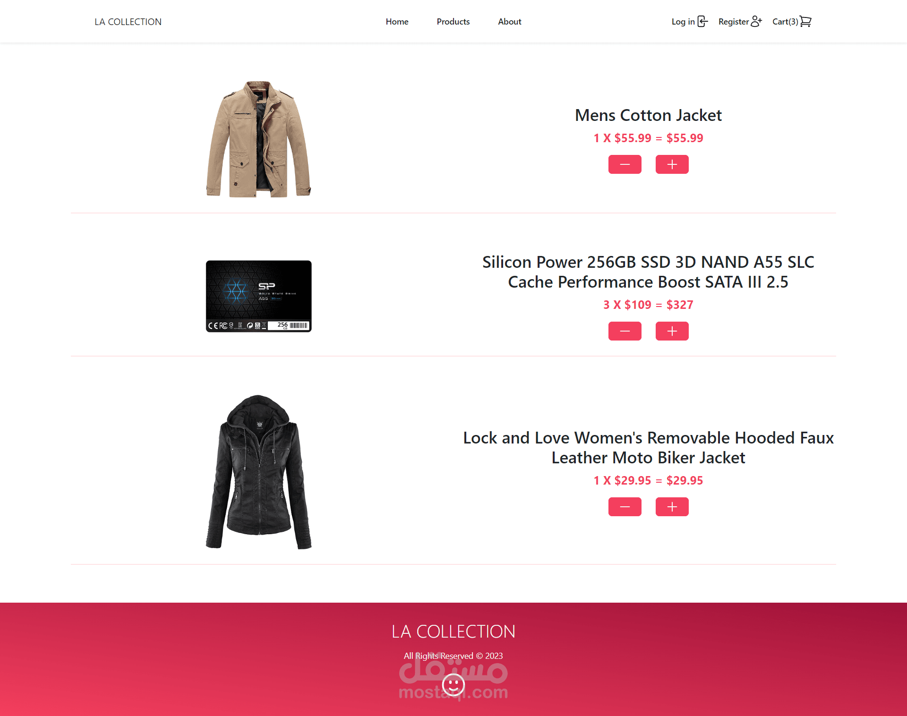Click the Log in door icon
The width and height of the screenshot is (907, 716).
point(702,21)
